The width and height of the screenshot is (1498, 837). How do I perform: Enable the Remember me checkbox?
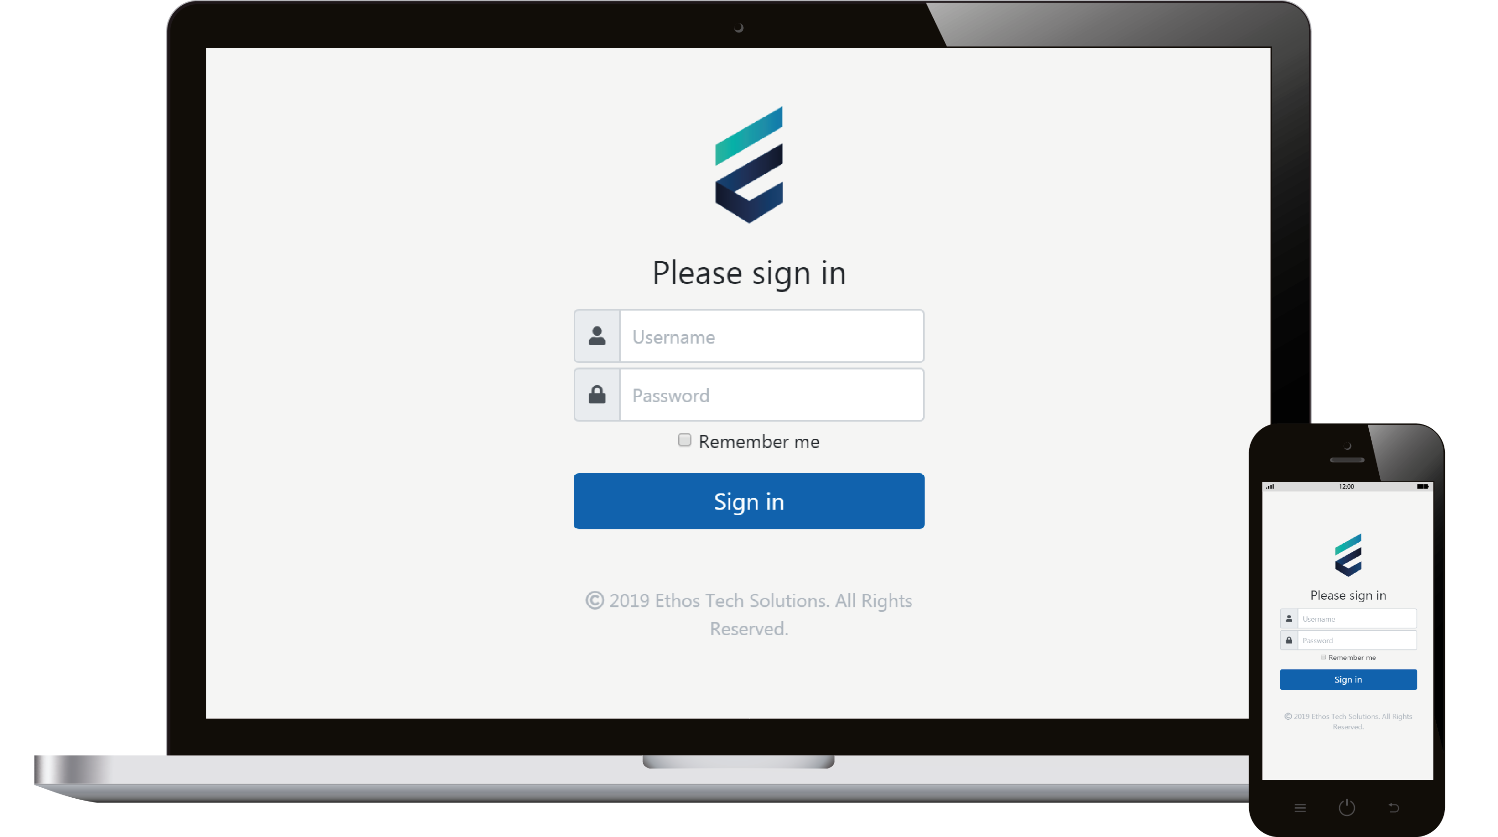(683, 441)
